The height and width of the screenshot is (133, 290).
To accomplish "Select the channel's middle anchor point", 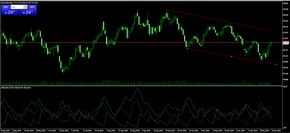I will [x=232, y=56].
